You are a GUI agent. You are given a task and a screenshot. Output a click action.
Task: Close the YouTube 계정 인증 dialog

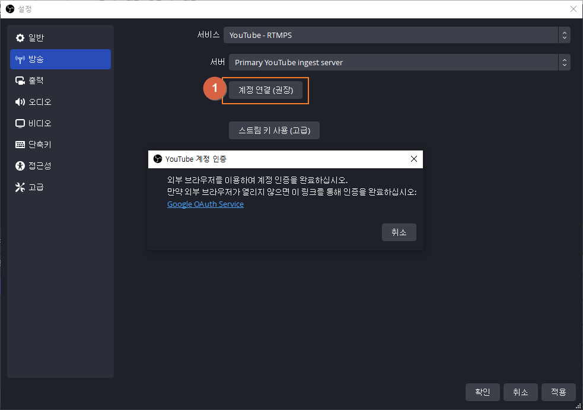414,159
